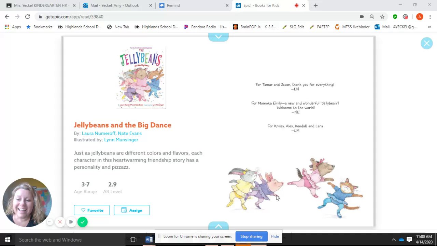Finish Loom recording with green checkmark
This screenshot has height=246, width=437.
coord(82,222)
